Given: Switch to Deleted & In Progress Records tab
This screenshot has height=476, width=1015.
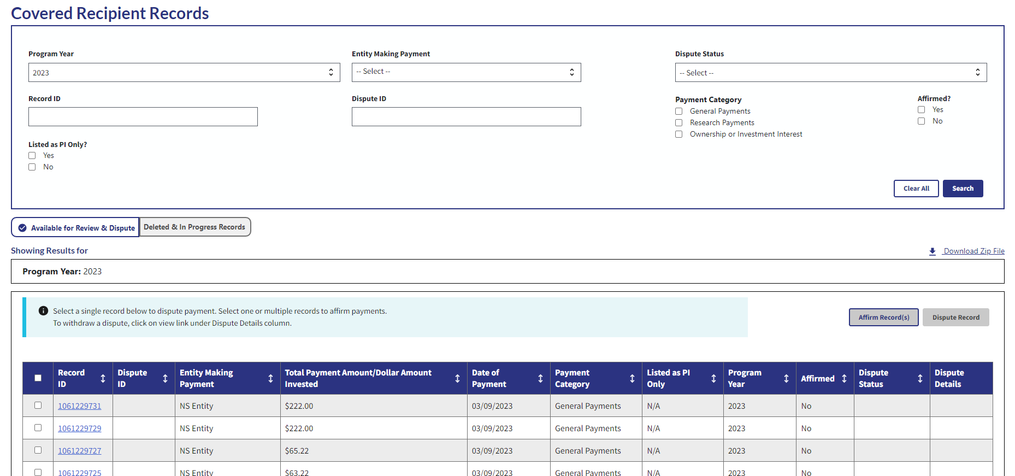Looking at the screenshot, I should [x=194, y=227].
